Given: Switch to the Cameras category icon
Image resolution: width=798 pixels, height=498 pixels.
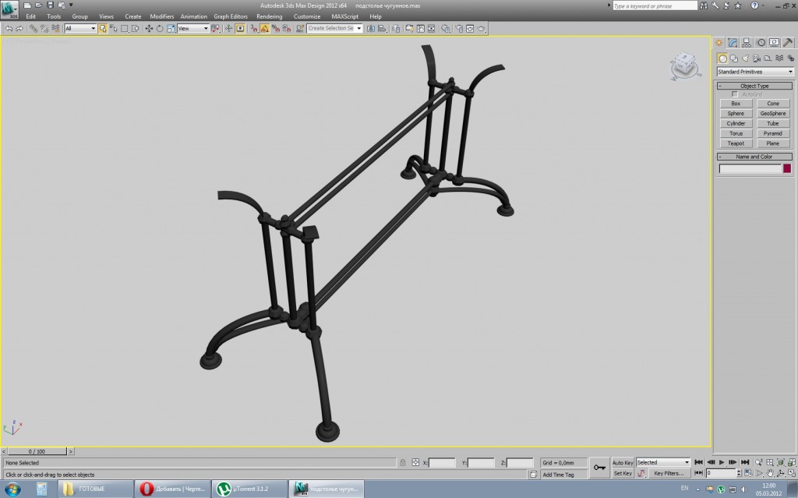Looking at the screenshot, I should (x=756, y=58).
